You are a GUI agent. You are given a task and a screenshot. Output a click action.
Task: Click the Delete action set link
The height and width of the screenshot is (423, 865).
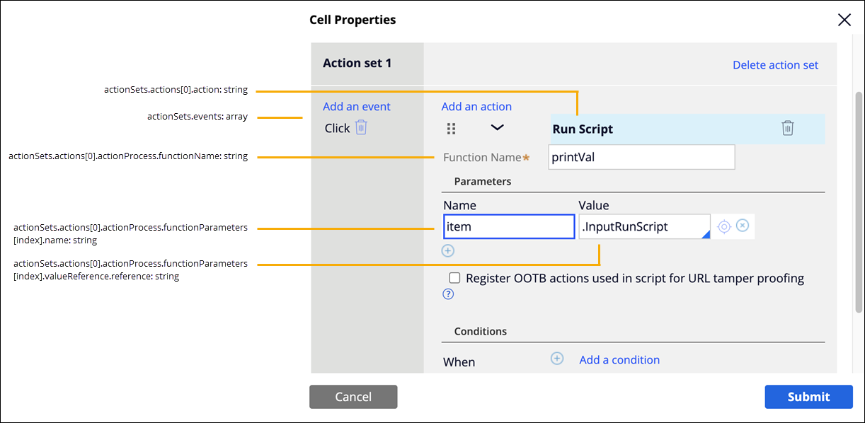(775, 65)
